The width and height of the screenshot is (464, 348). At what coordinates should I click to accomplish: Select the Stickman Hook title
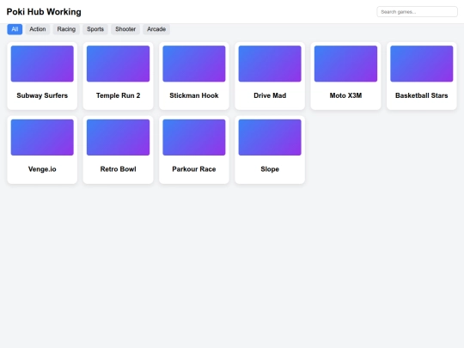(x=194, y=95)
